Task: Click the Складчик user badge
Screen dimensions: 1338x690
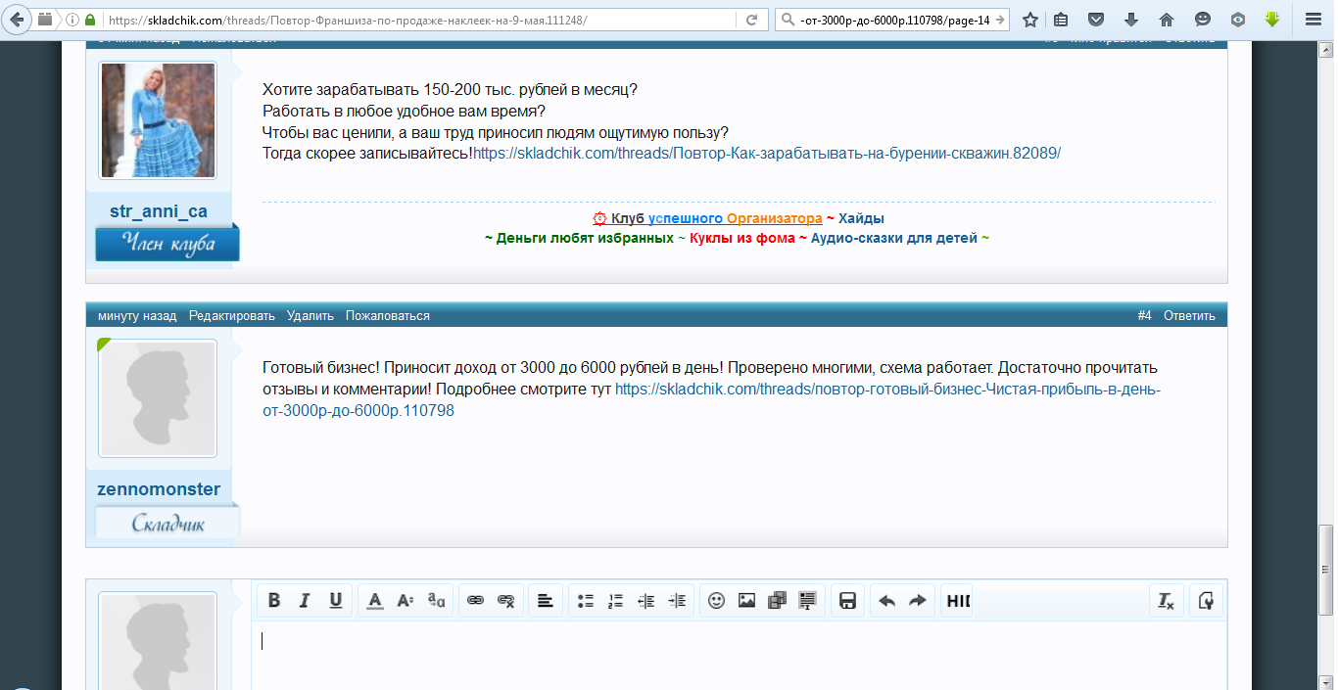Action: pos(167,523)
